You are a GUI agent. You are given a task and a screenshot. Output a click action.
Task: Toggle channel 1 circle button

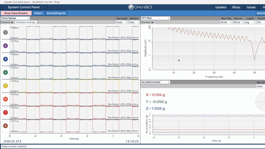click(x=5, y=32)
